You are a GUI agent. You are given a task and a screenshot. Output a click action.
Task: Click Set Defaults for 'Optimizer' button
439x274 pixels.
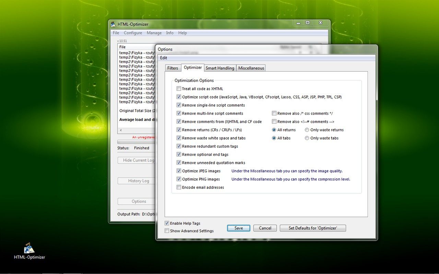pos(313,228)
